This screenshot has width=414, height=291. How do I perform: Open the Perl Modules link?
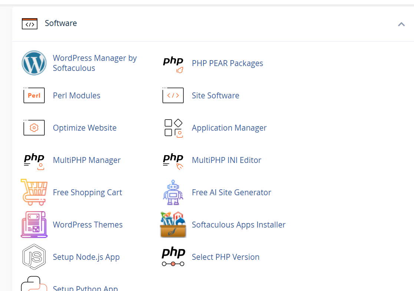point(77,95)
